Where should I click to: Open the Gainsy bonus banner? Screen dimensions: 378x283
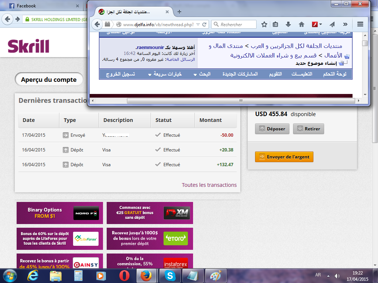click(x=60, y=261)
